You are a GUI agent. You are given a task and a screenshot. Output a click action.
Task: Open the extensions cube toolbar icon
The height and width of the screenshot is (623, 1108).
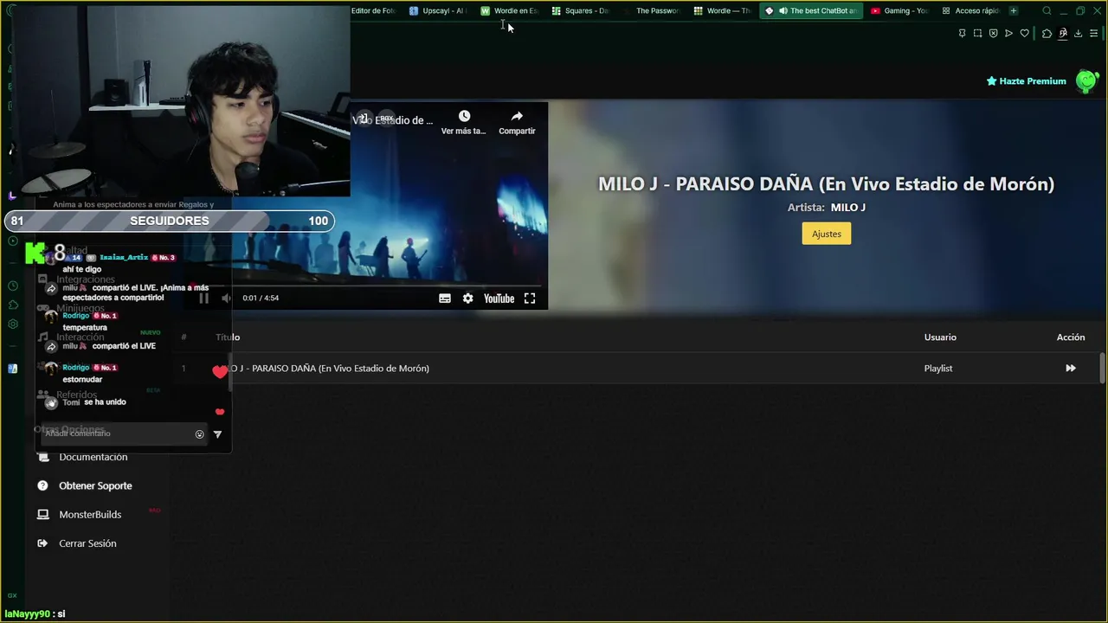[1047, 34]
